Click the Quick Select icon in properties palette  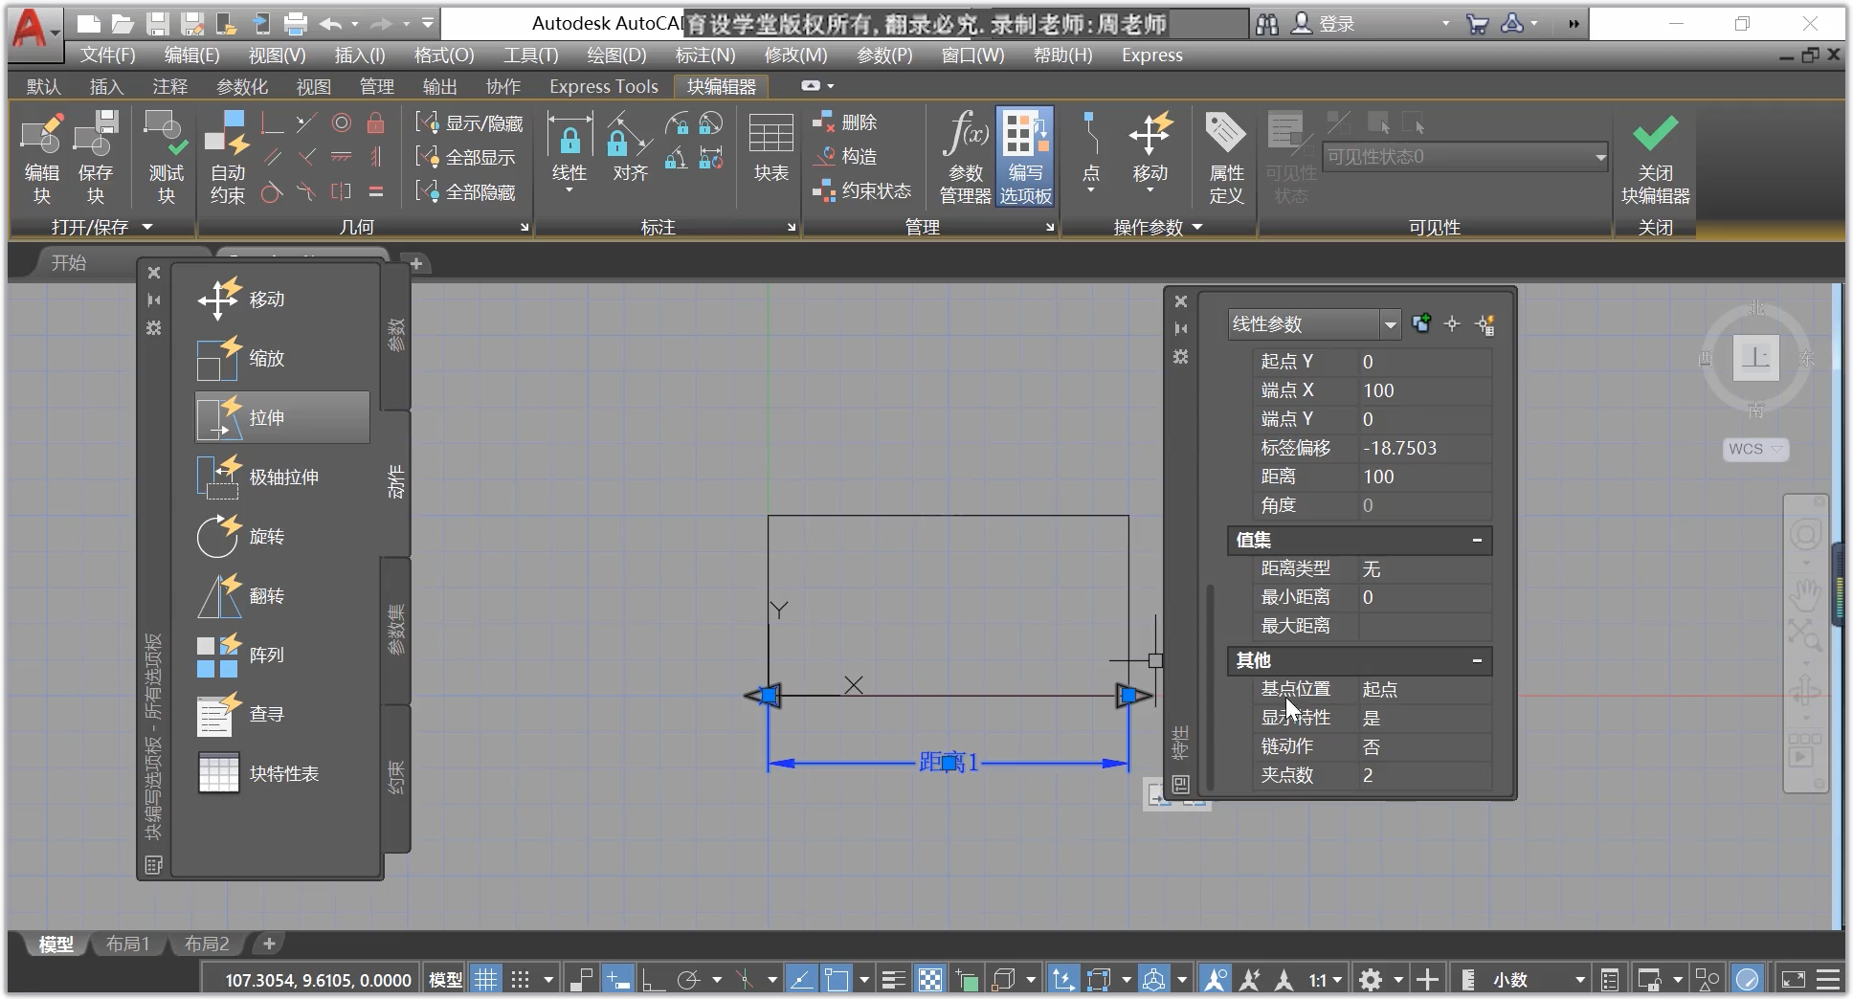(x=1485, y=324)
